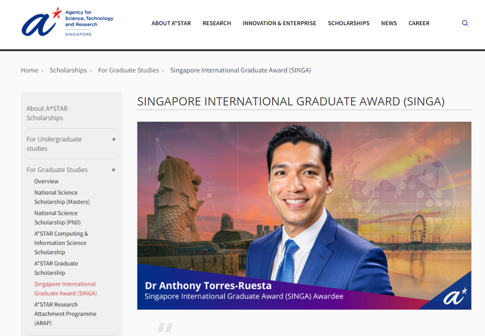Open the RESEARCH menu

(216, 23)
